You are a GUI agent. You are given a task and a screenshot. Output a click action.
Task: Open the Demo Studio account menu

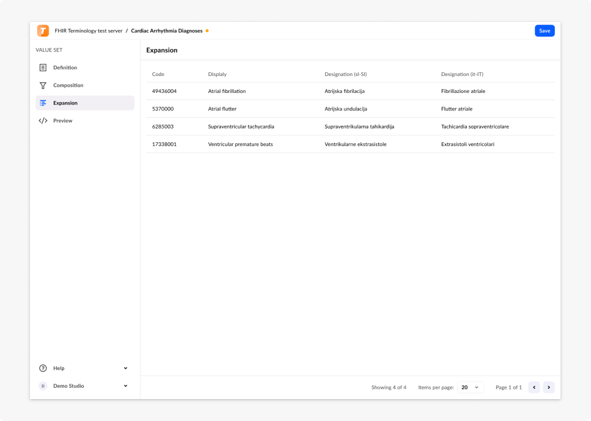[x=85, y=386]
